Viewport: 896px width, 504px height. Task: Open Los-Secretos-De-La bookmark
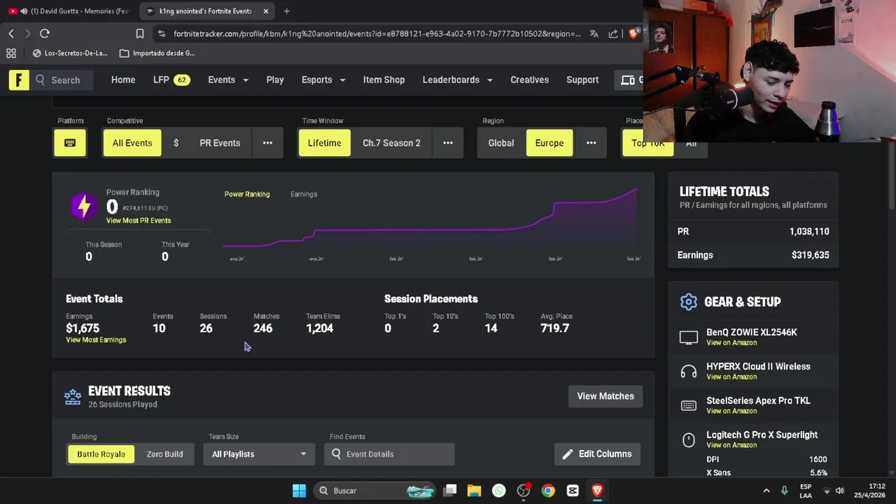[70, 53]
